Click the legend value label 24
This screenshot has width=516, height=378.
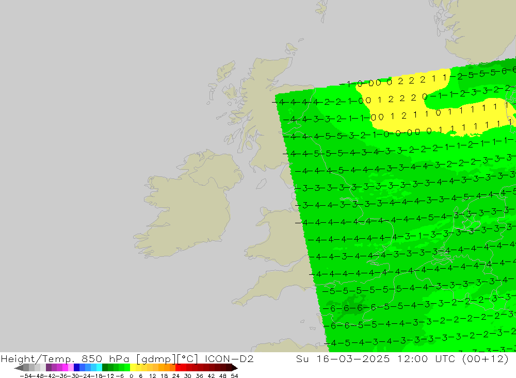176,376
